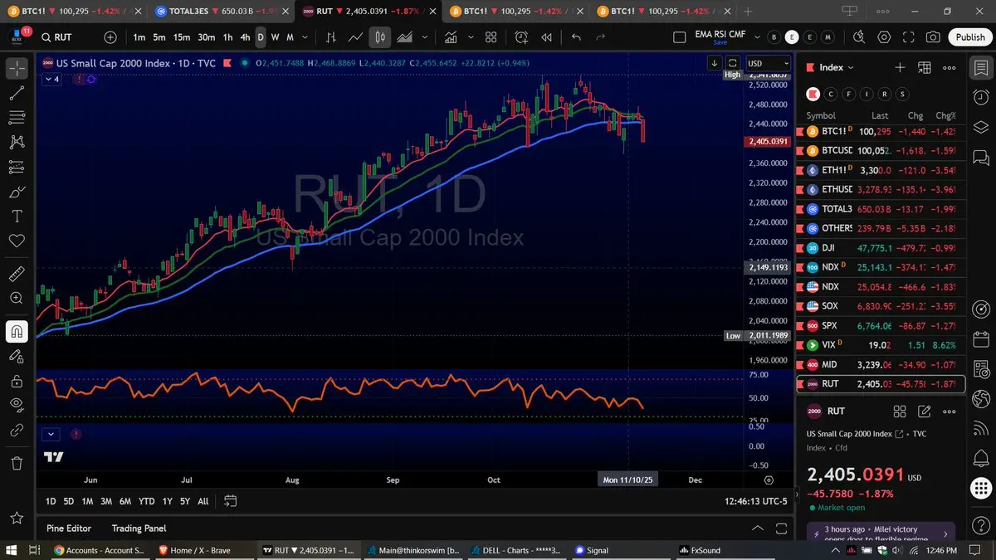Publish the chart idea

coord(970,37)
